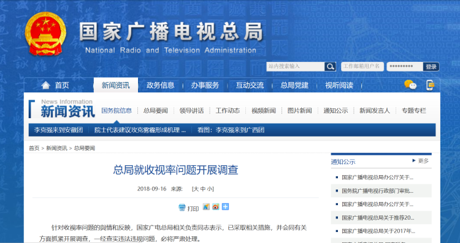Click breadcrumb 新闻资讯 link

56,148
